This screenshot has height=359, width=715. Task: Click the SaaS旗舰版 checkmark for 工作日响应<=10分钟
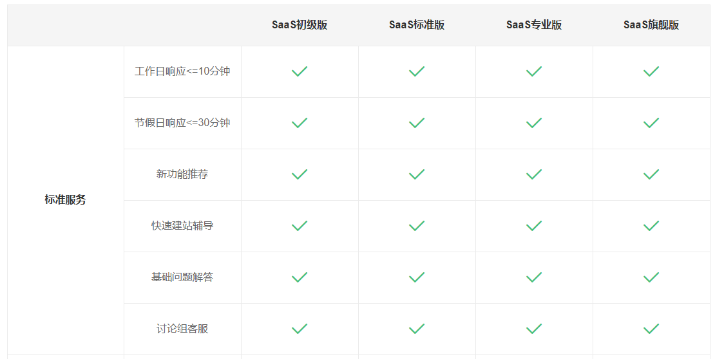pyautogui.click(x=651, y=71)
